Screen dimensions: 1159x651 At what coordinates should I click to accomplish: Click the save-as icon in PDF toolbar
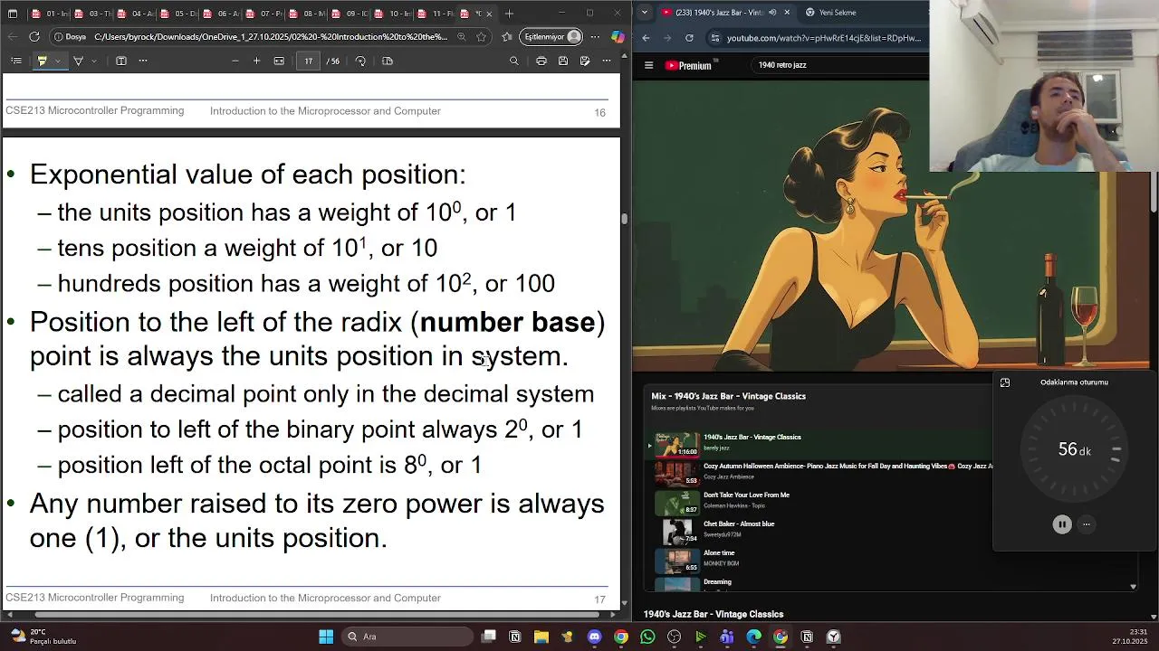point(585,61)
